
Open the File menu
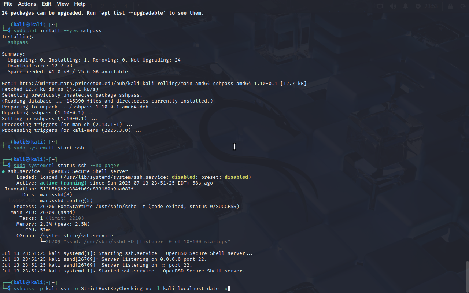click(8, 4)
